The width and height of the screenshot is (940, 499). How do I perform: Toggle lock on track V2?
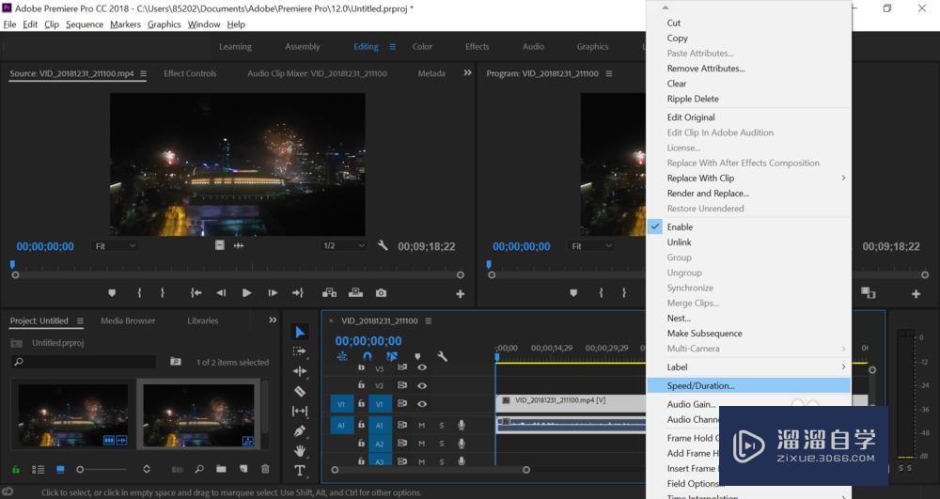coord(361,385)
